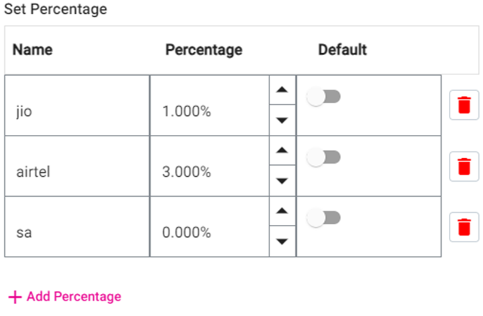Increase airtel percentage with up arrow

click(282, 151)
